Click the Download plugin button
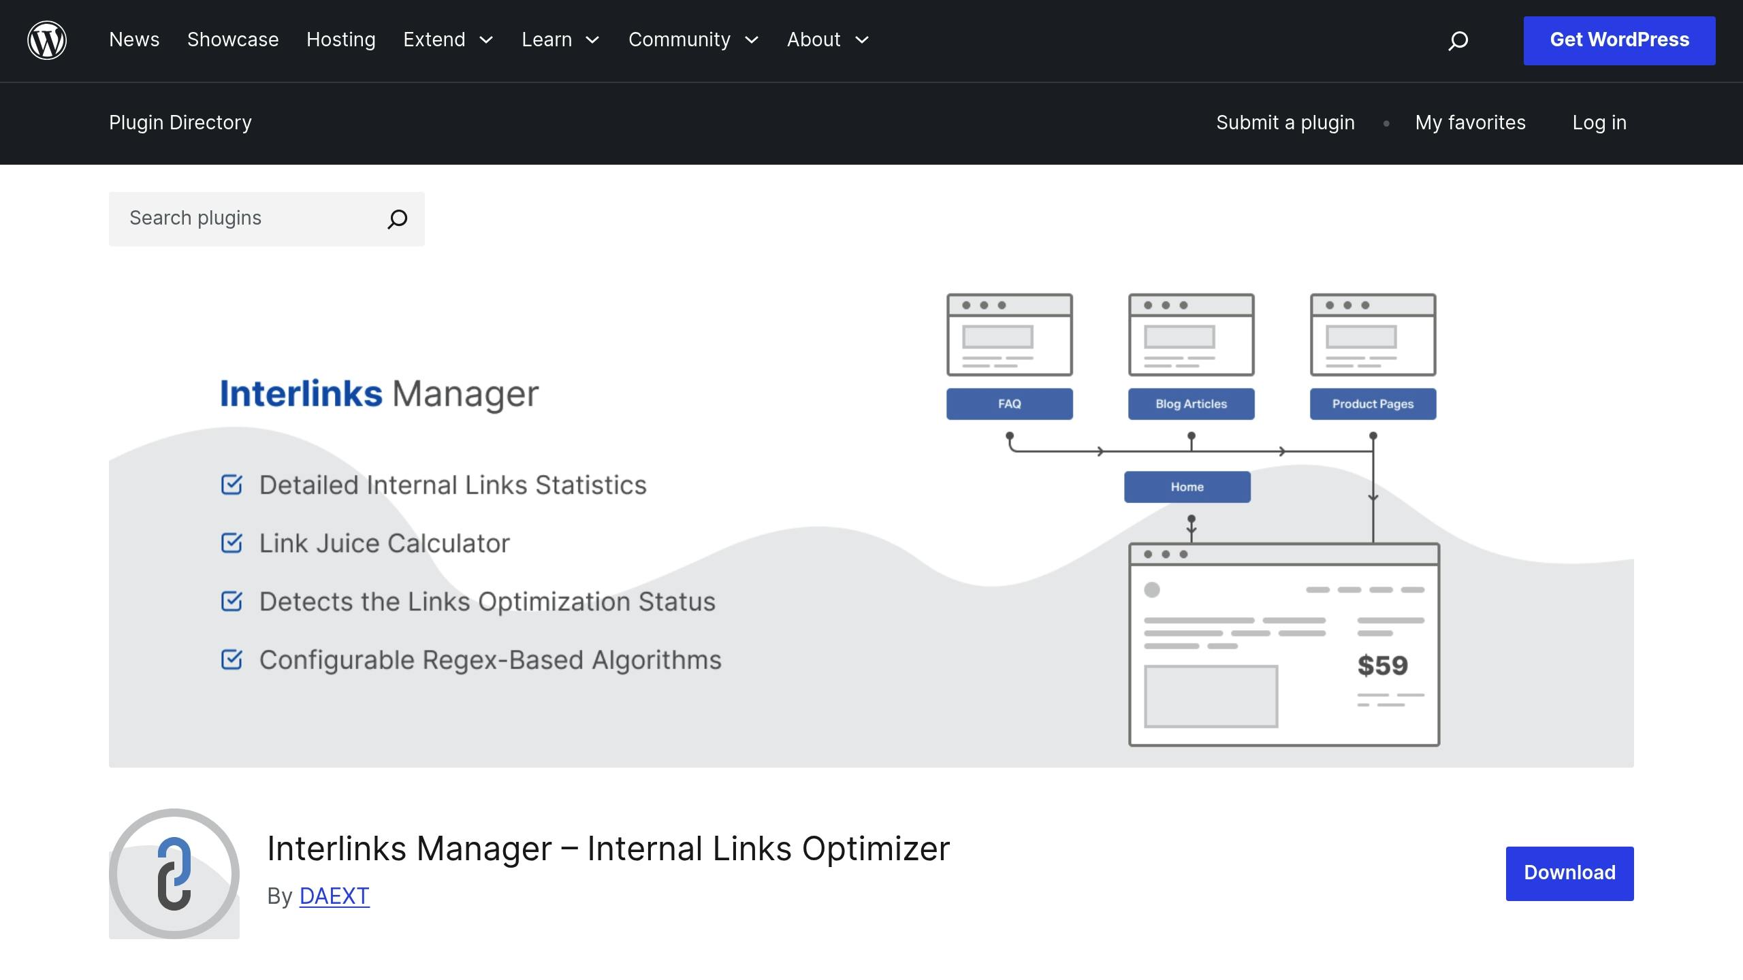Screen dimensions: 1743x980 [1569, 873]
